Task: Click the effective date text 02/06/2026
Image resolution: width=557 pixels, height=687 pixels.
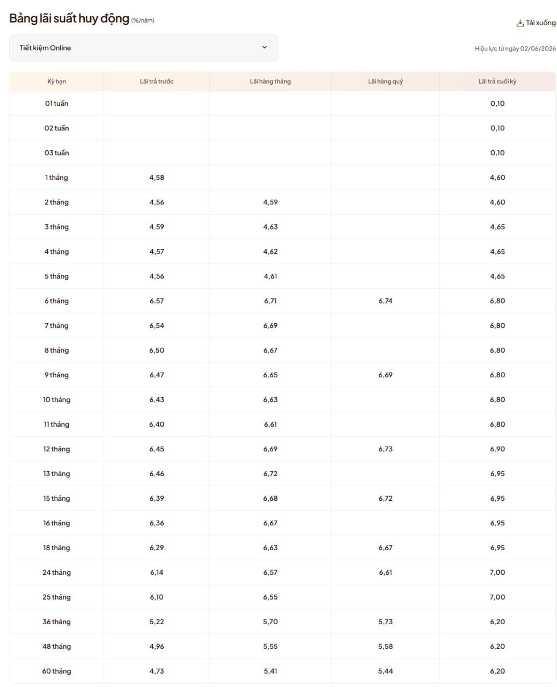Action: (538, 49)
